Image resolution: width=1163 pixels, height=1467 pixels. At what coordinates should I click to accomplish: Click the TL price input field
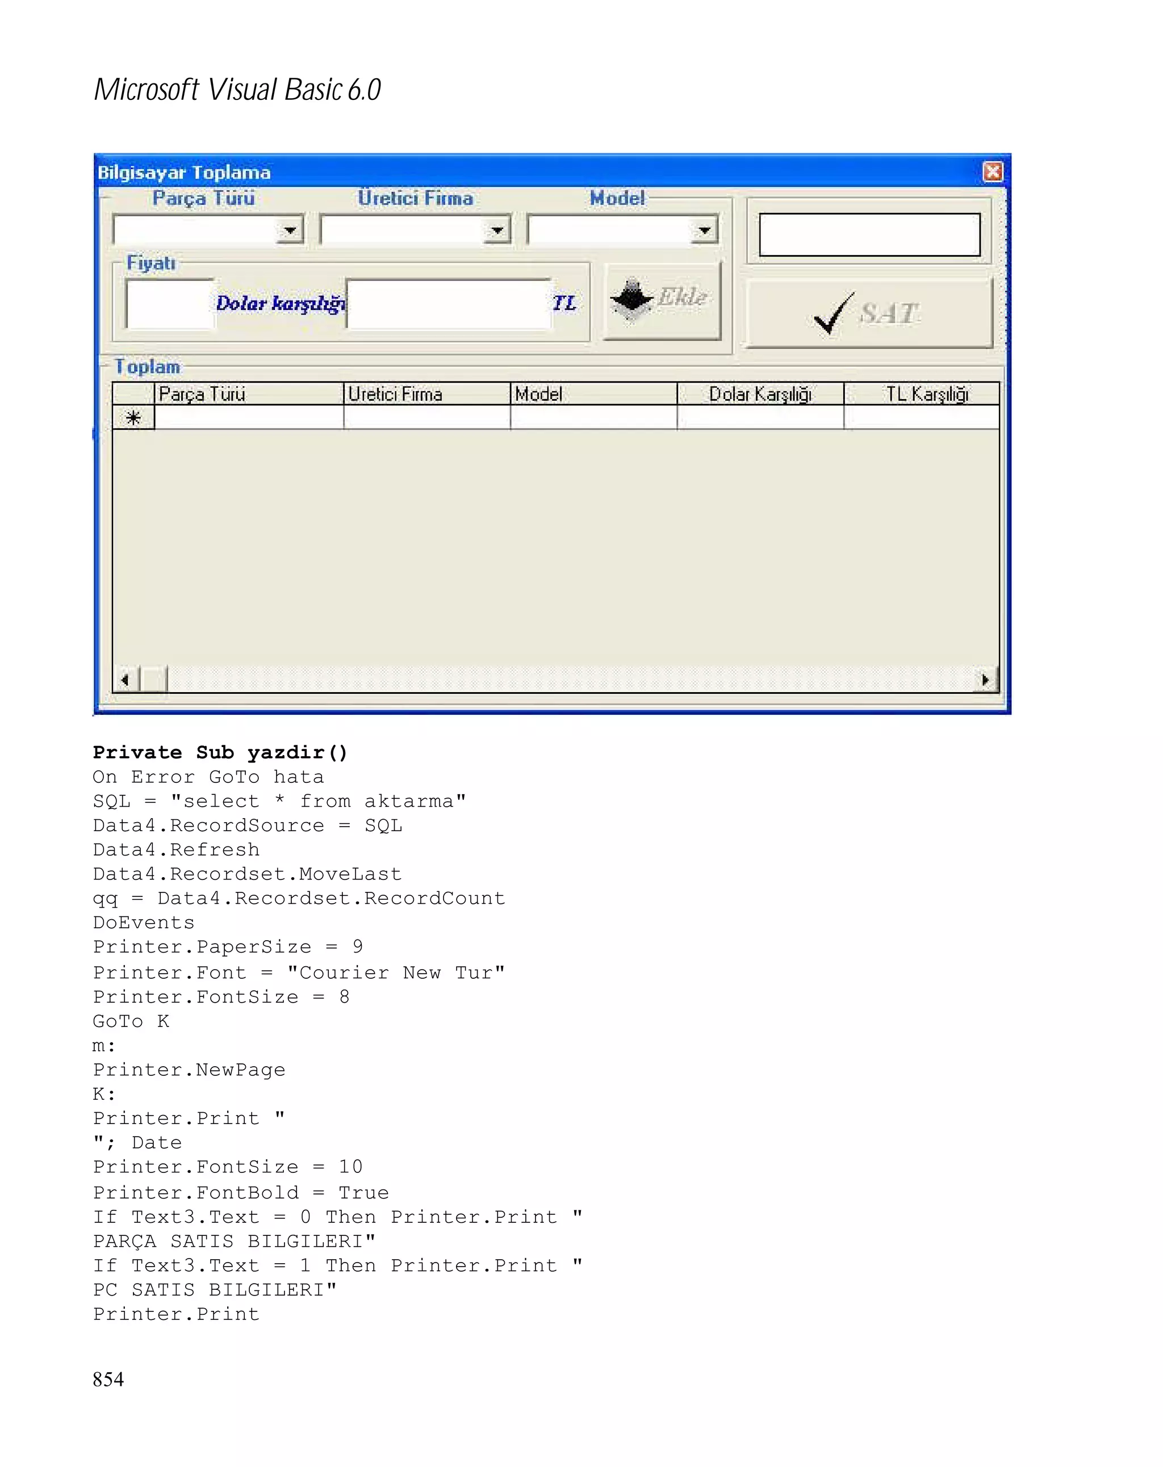click(449, 303)
